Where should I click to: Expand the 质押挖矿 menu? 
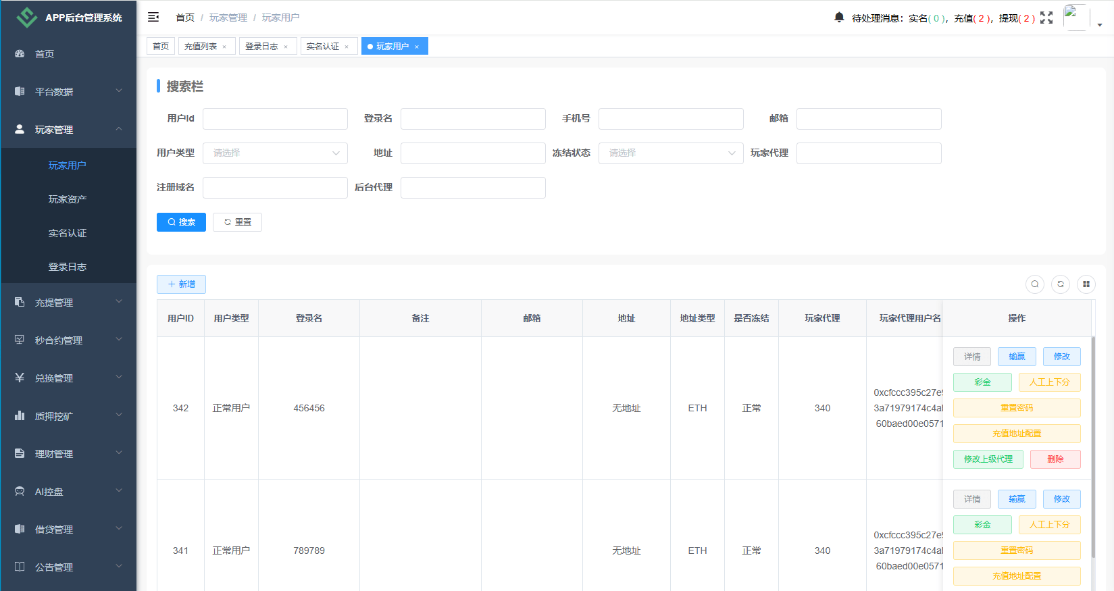pyautogui.click(x=68, y=416)
